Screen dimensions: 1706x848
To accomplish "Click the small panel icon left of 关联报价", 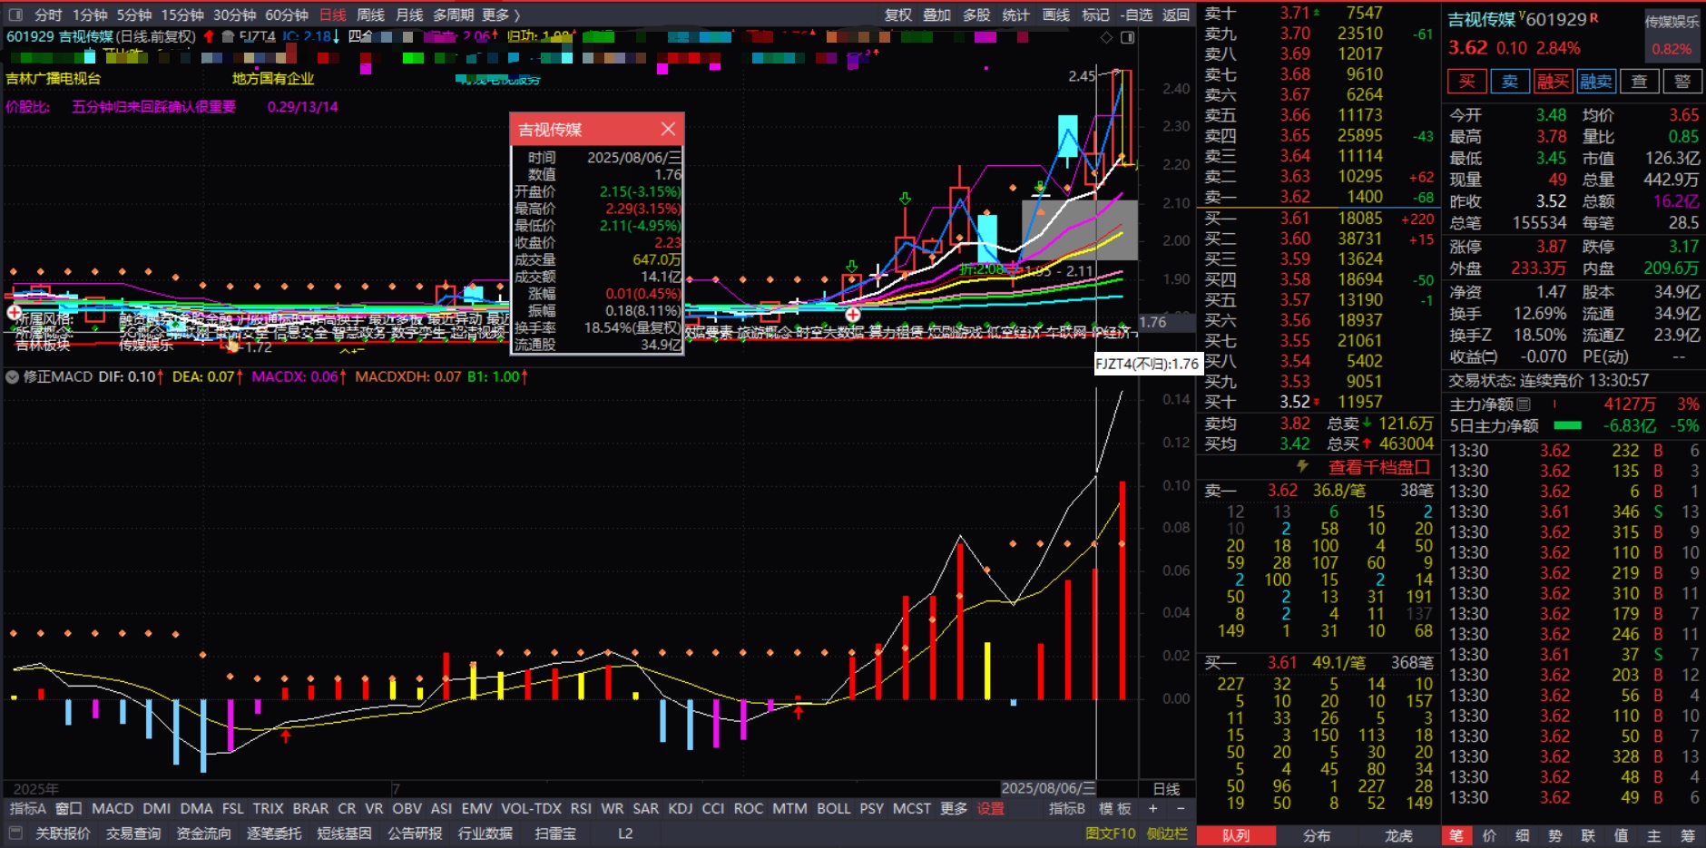I will (15, 833).
